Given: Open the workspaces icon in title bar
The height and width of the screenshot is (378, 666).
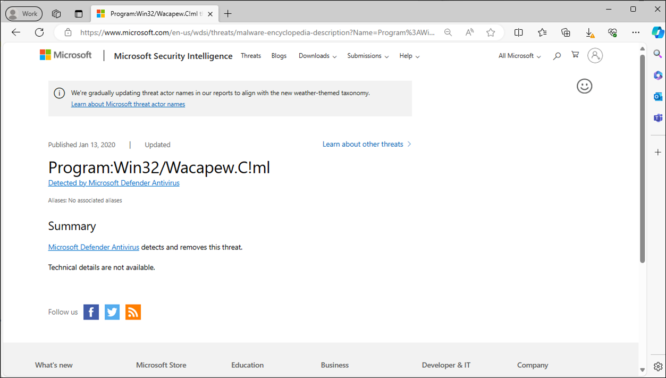Looking at the screenshot, I should tap(56, 14).
